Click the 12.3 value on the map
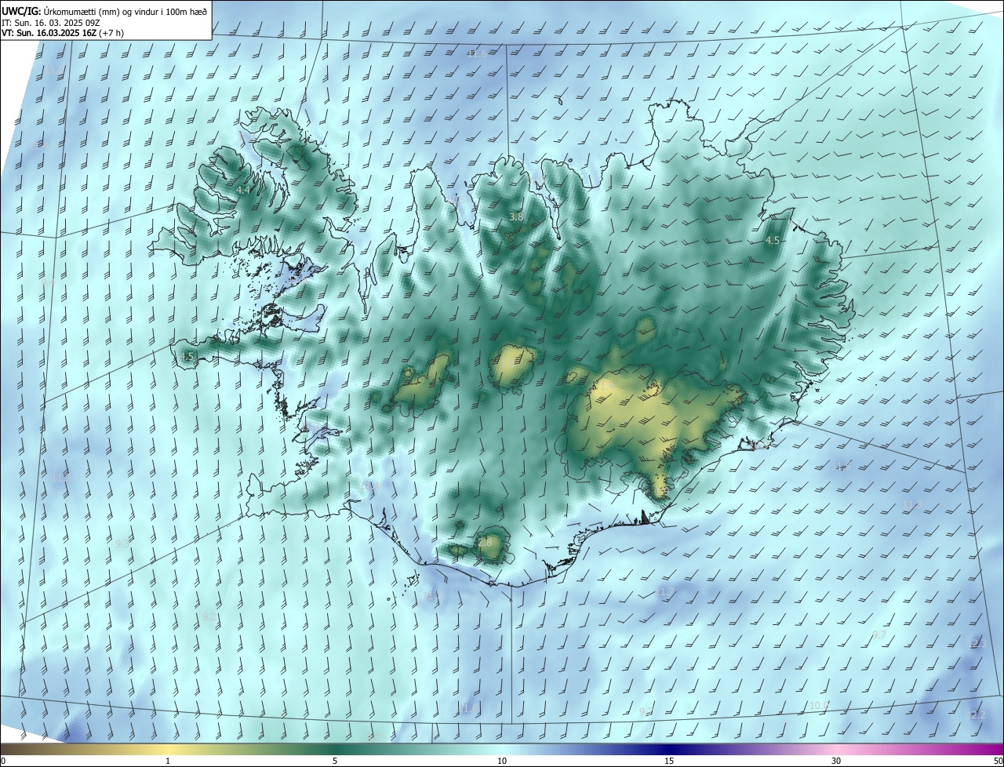 click(977, 644)
